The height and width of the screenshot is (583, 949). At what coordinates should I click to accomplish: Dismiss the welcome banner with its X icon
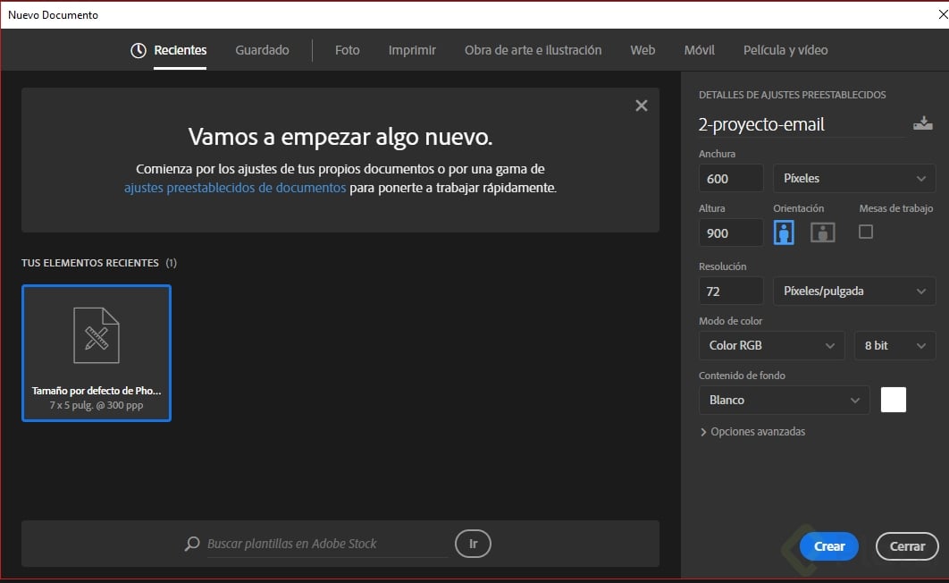click(x=641, y=105)
